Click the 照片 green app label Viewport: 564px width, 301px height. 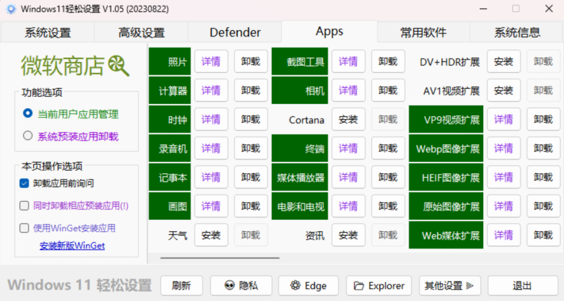[x=170, y=62]
